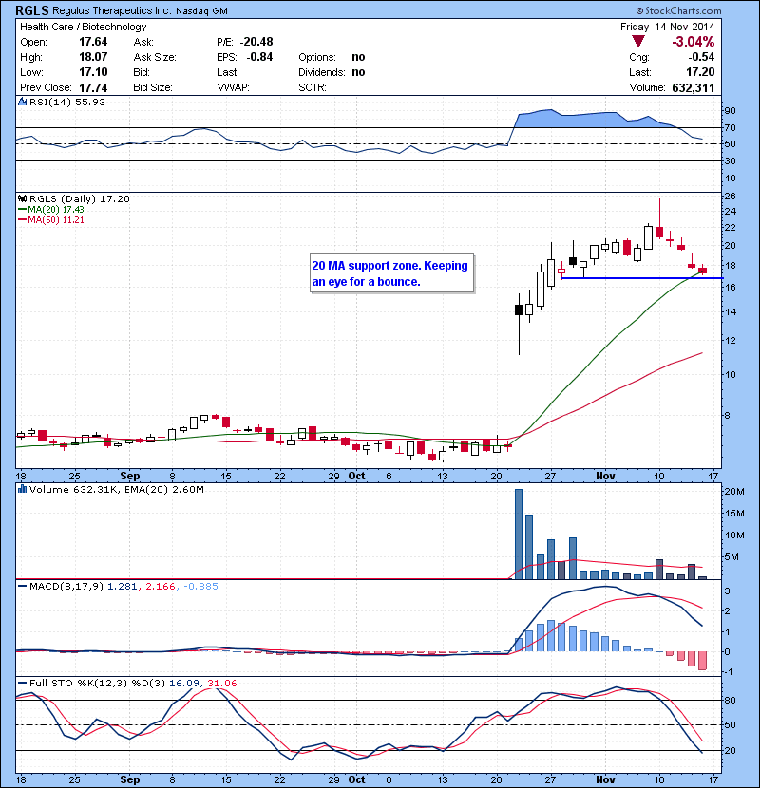The height and width of the screenshot is (788, 760).
Task: Click the RSI(14) 55.93 label text
Action: pos(67,102)
